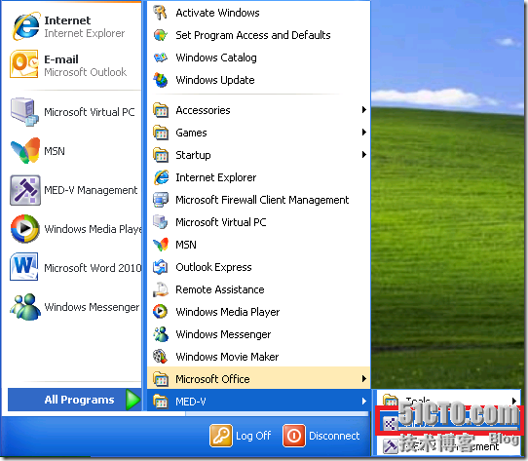Click Windows Update globe icon
The image size is (528, 461).
[x=161, y=80]
